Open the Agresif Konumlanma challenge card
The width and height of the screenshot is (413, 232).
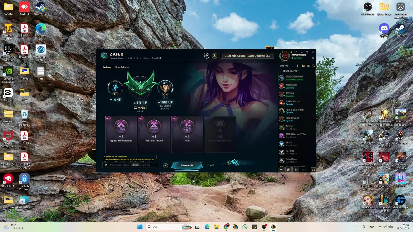(x=121, y=134)
